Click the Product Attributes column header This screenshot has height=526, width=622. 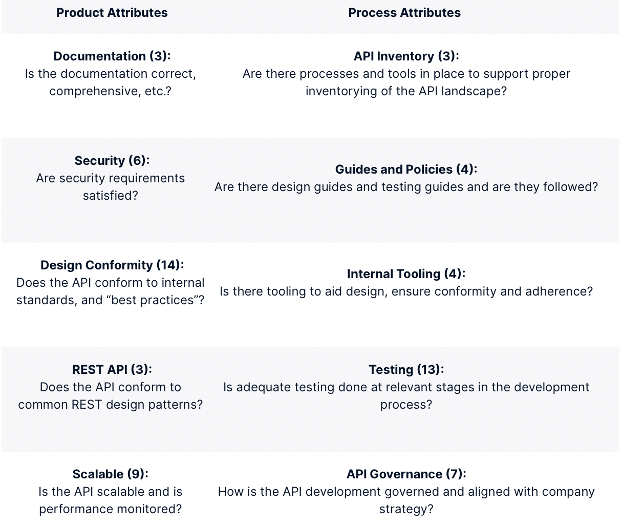click(112, 13)
